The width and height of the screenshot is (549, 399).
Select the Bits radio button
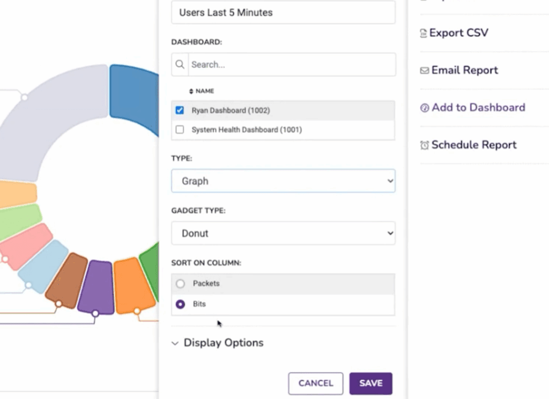(180, 304)
